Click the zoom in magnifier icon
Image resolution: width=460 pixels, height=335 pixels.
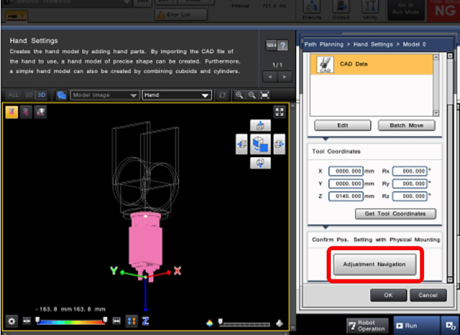click(x=239, y=96)
